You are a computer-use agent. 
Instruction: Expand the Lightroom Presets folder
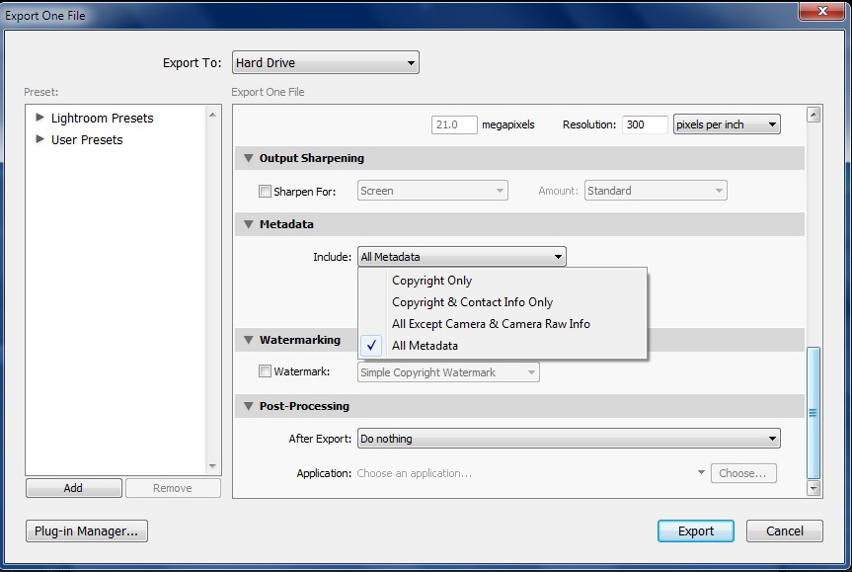point(40,118)
